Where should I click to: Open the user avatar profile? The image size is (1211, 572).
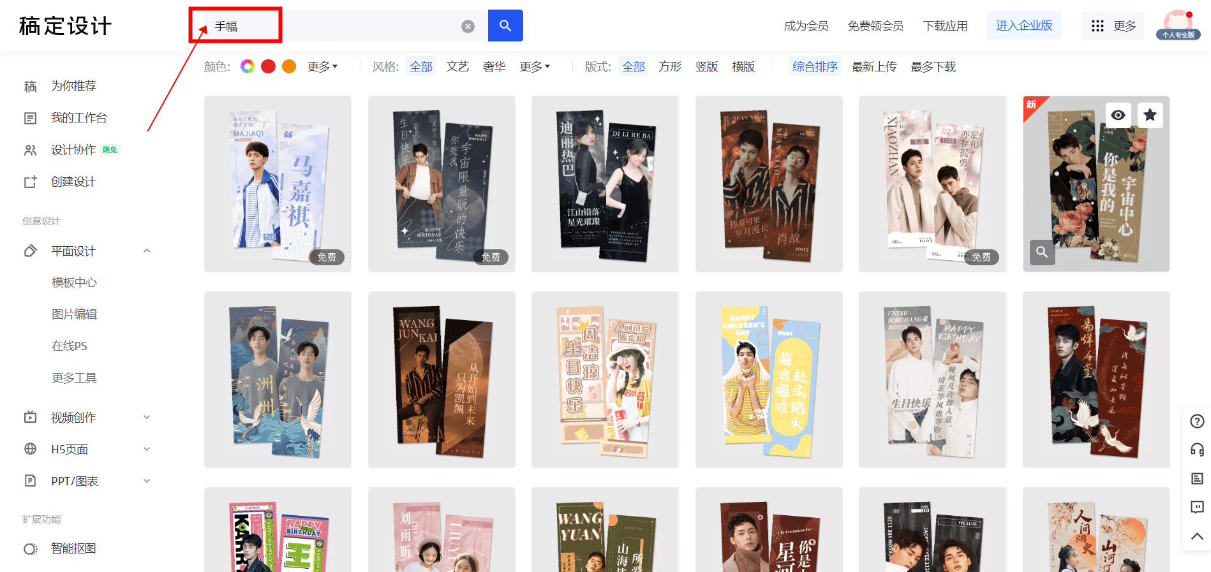pyautogui.click(x=1178, y=26)
